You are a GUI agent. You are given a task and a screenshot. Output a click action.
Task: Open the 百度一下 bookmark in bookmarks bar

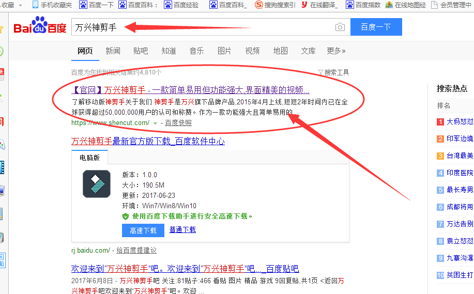[97, 5]
